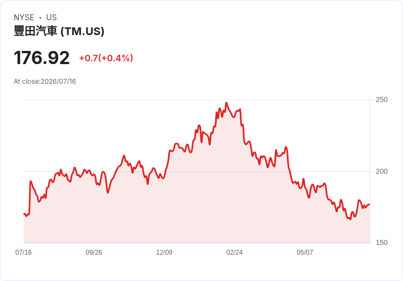403x281 pixels.
Task: Click the 07/16 date label on the x-axis
Action: pos(24,252)
